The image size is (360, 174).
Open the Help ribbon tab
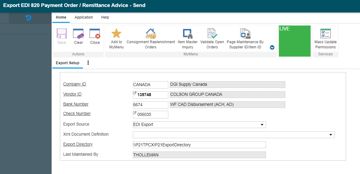click(x=105, y=17)
